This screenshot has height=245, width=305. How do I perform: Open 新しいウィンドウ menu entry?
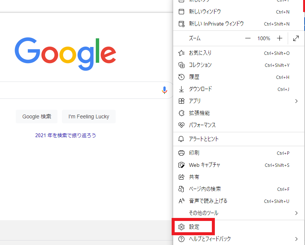tap(239, 12)
